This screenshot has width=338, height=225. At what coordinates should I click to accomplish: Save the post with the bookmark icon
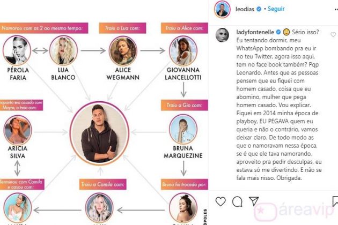[335, 201]
